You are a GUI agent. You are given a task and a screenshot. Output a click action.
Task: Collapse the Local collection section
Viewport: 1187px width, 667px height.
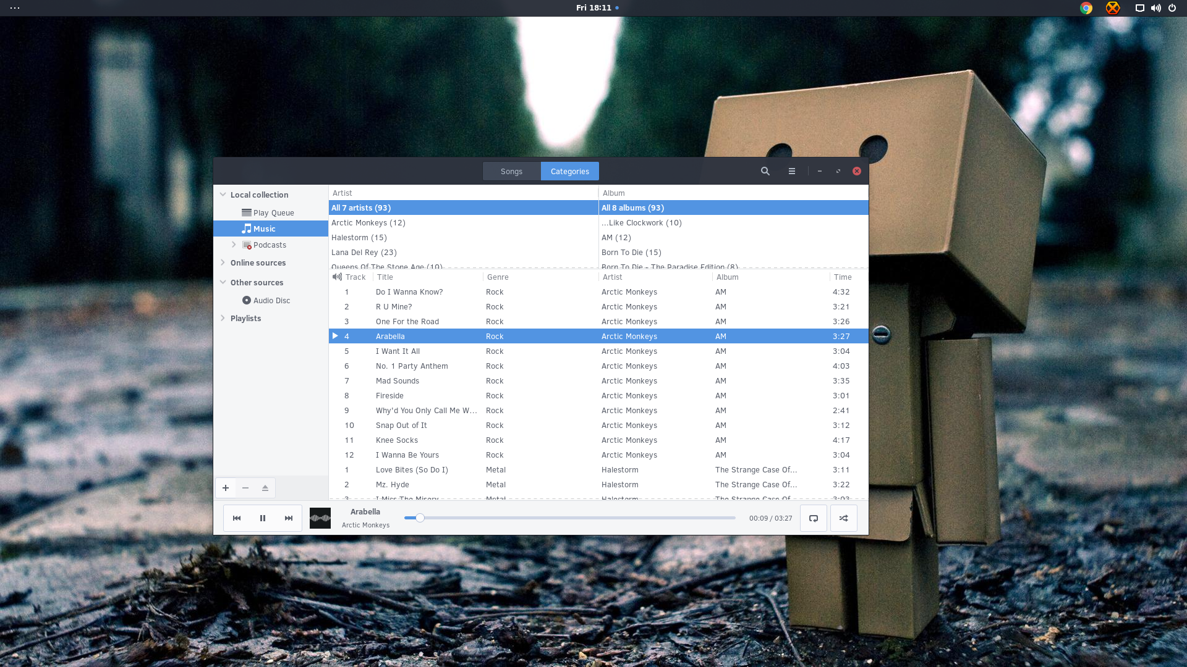click(223, 195)
